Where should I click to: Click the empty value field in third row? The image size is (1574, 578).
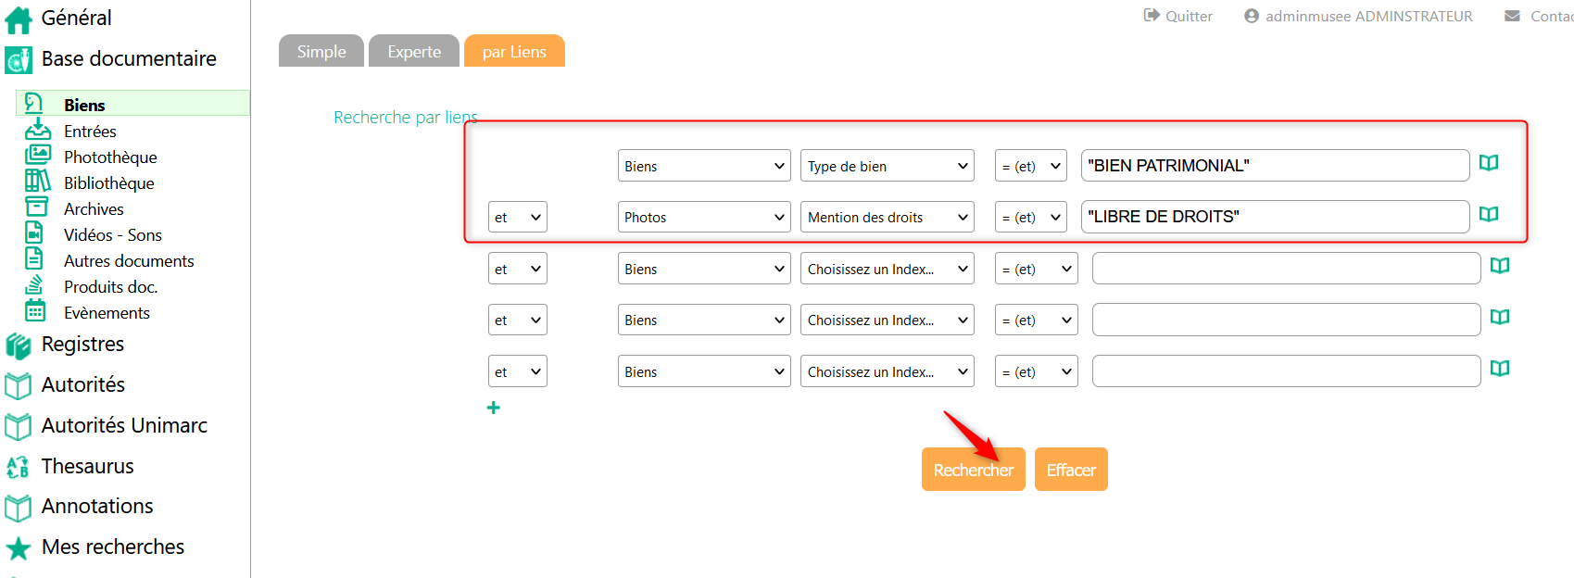click(1285, 269)
